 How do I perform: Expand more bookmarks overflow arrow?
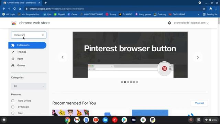pyautogui.click(x=198, y=14)
